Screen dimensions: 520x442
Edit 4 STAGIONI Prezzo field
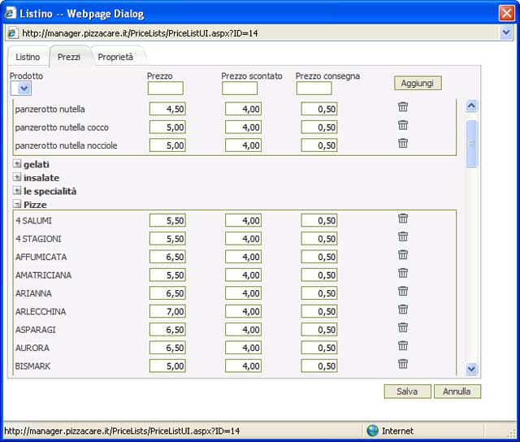click(x=167, y=239)
